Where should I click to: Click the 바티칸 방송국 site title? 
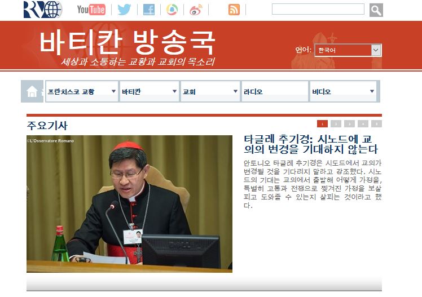click(128, 42)
